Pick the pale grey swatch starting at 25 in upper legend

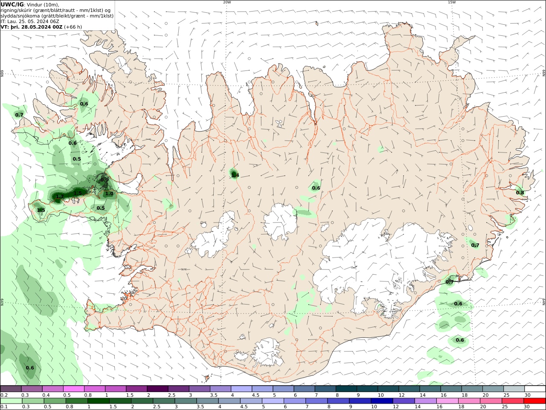(514, 389)
